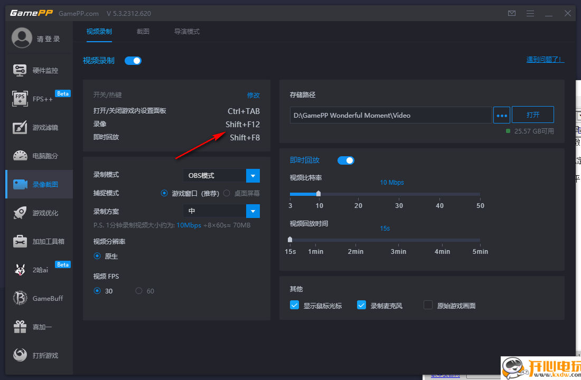
Task: Open the 打折游戏 discount games icon
Action: (20, 355)
